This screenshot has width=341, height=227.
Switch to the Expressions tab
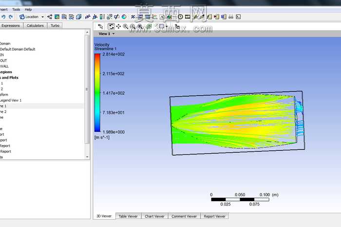11,25
